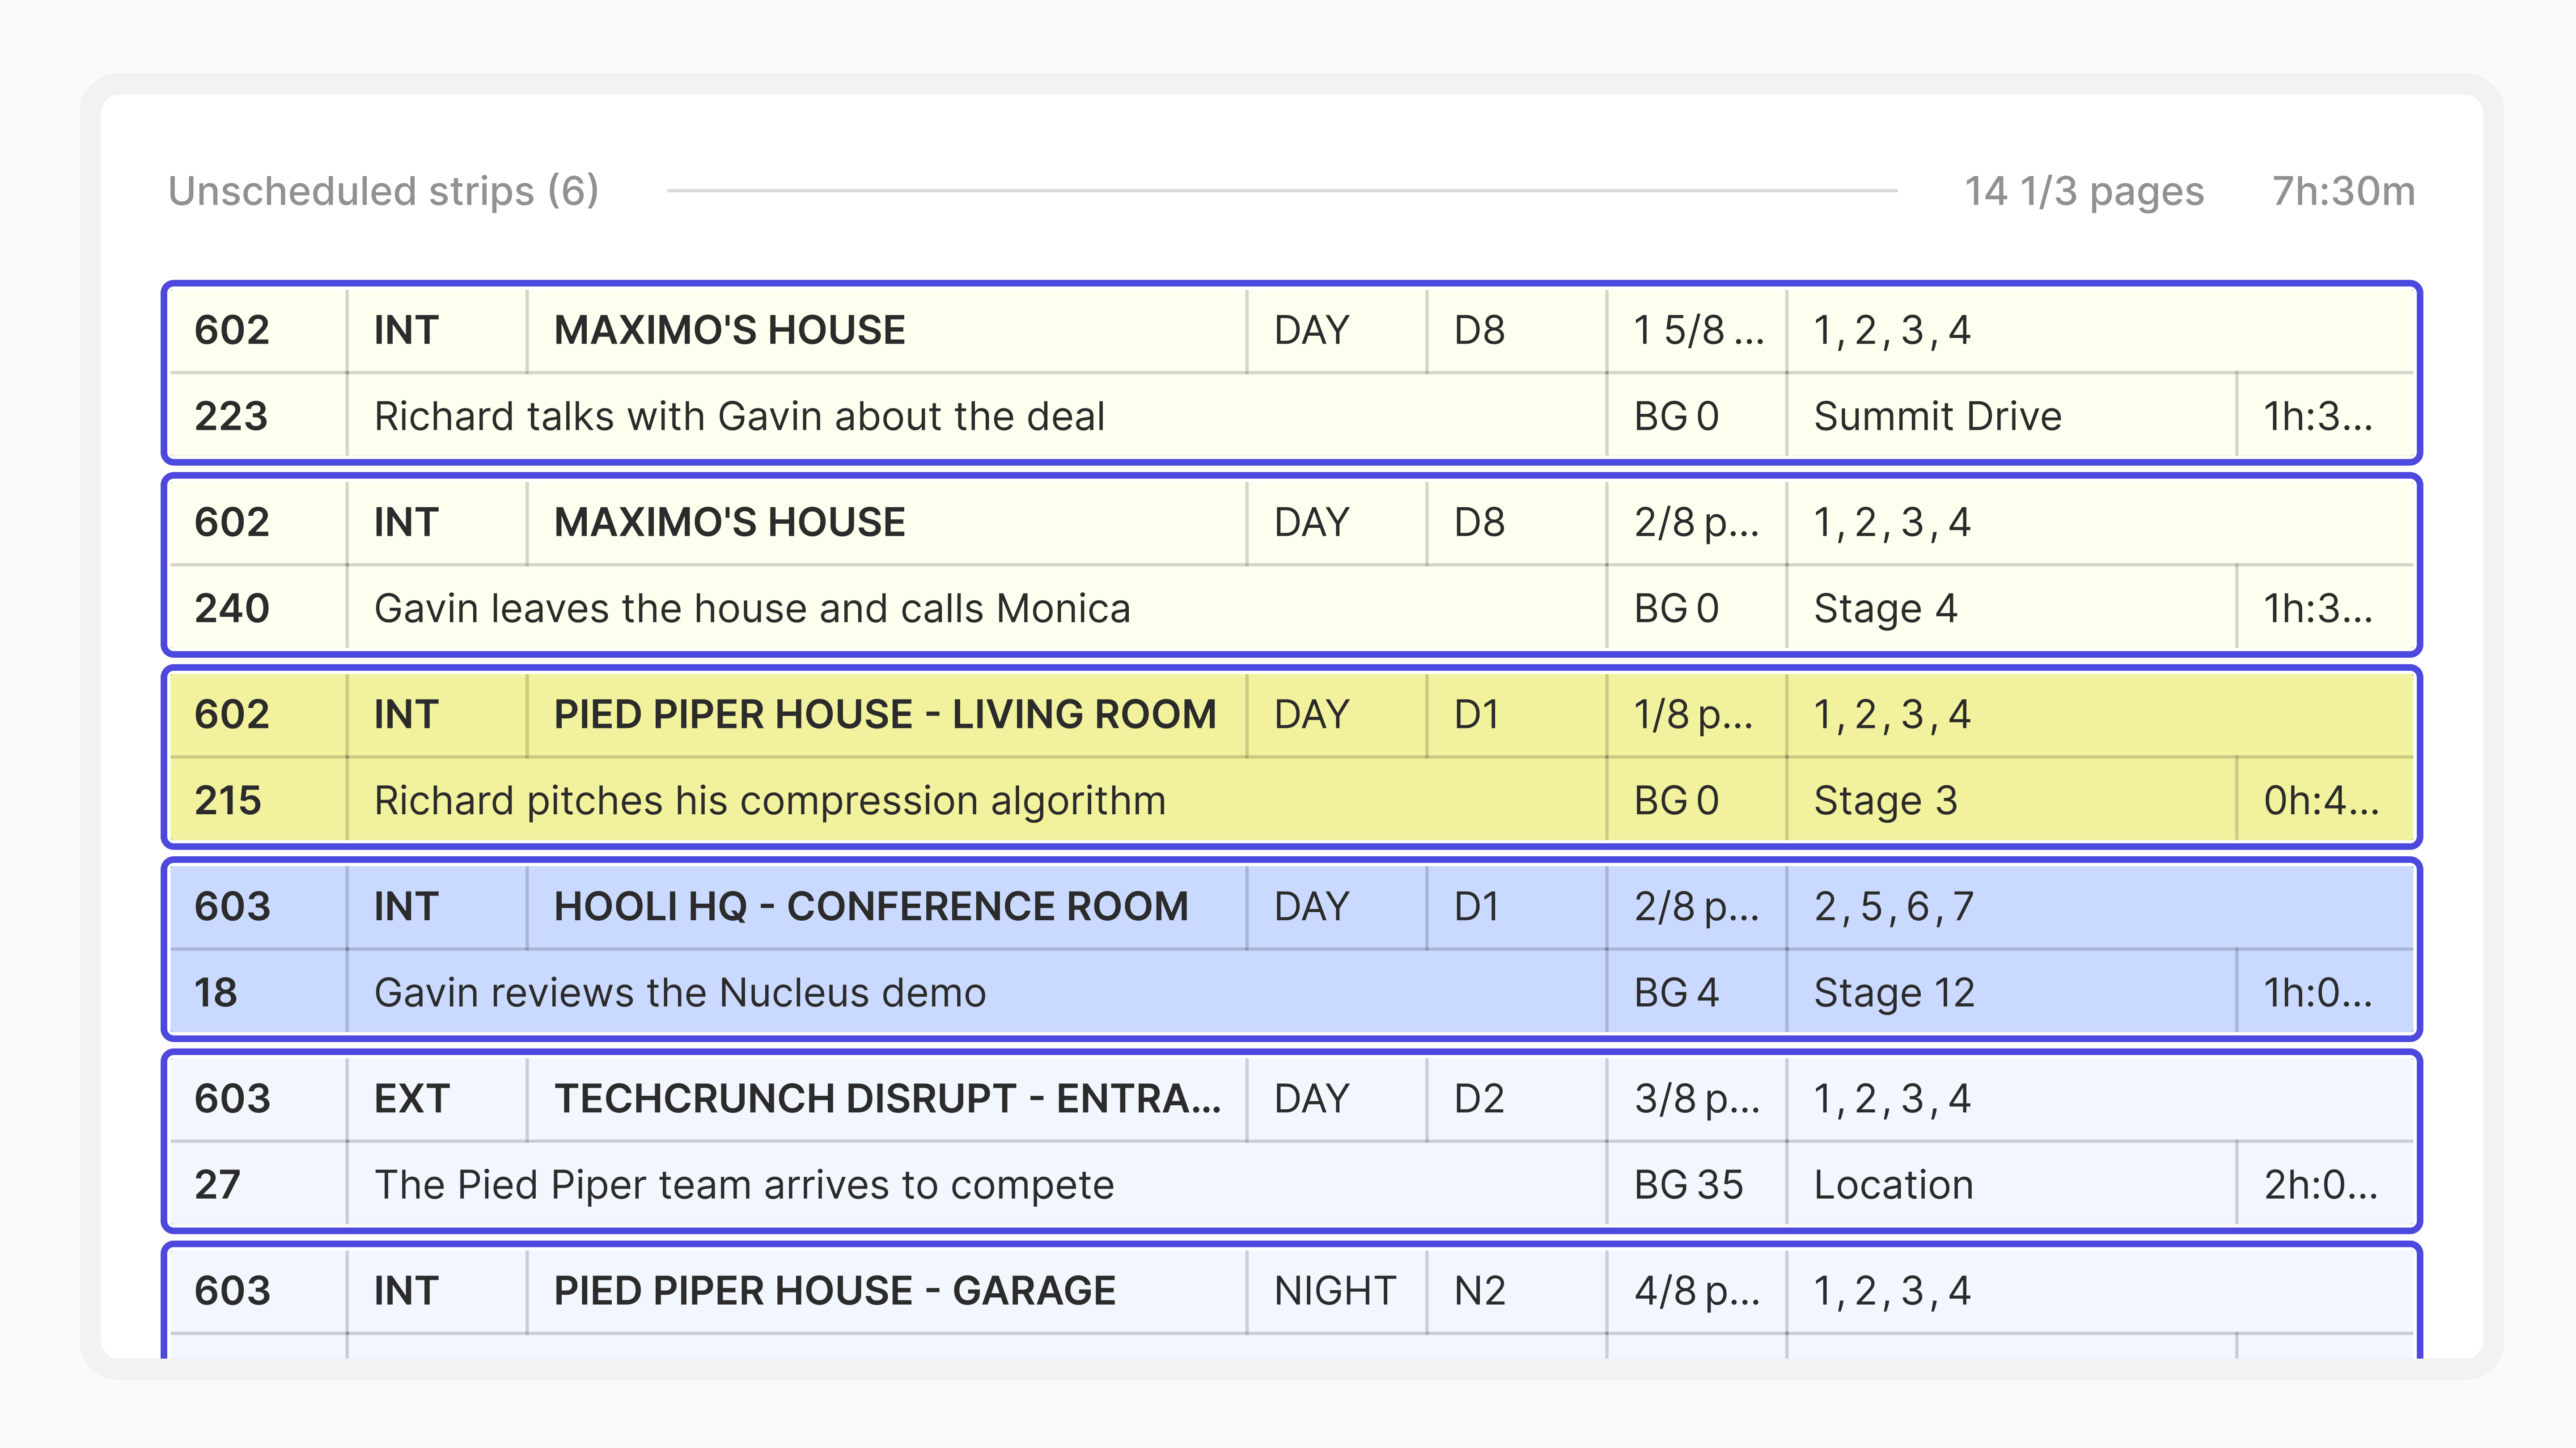Click the 1 5/8 page count cell
The width and height of the screenshot is (2576, 1448).
click(x=1696, y=330)
